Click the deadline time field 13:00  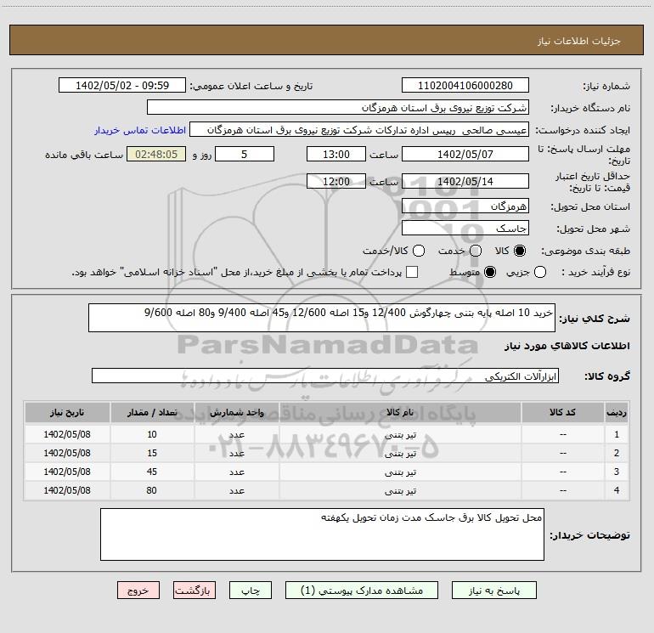(x=336, y=154)
